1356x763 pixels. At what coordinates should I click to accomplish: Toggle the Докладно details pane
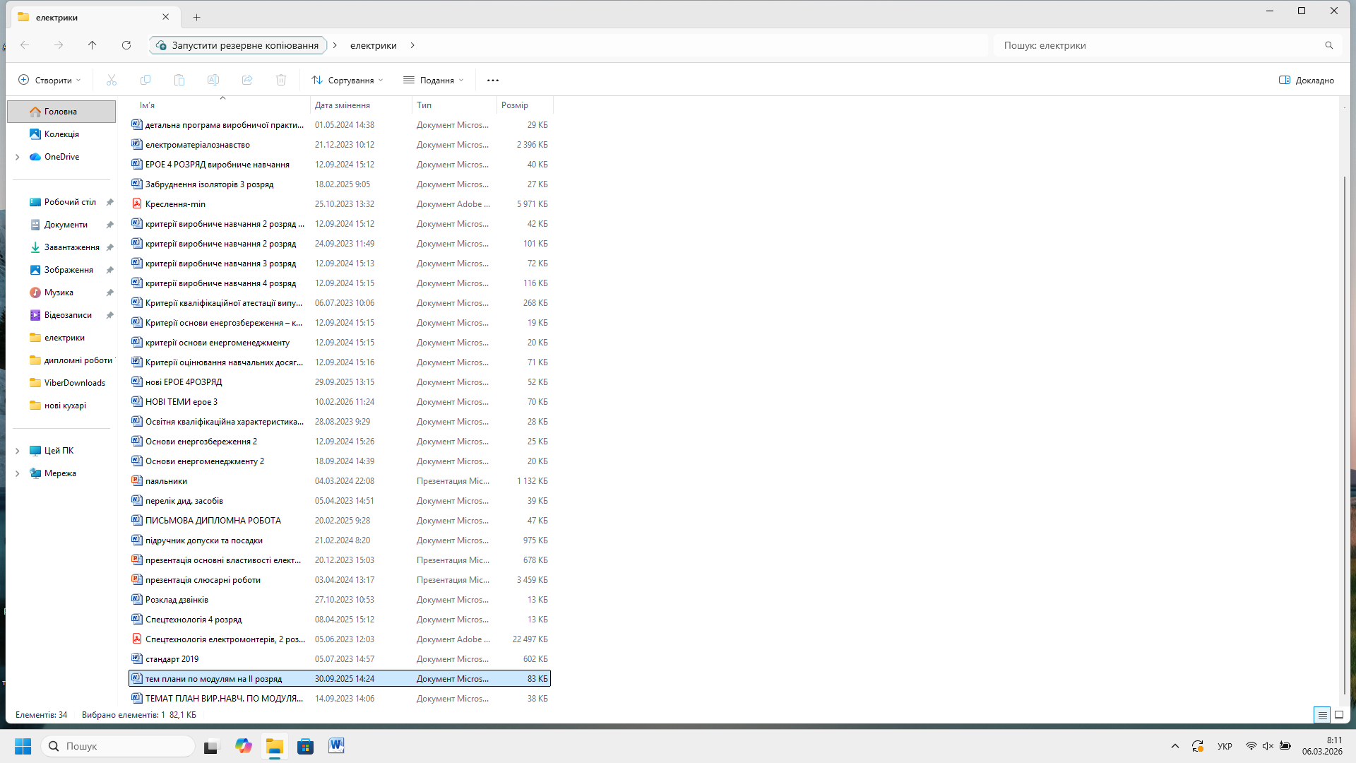pos(1307,80)
